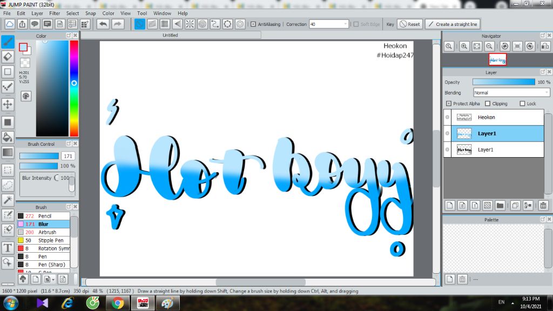
Task: Fit canvas to window in Navigator
Action: (477, 46)
